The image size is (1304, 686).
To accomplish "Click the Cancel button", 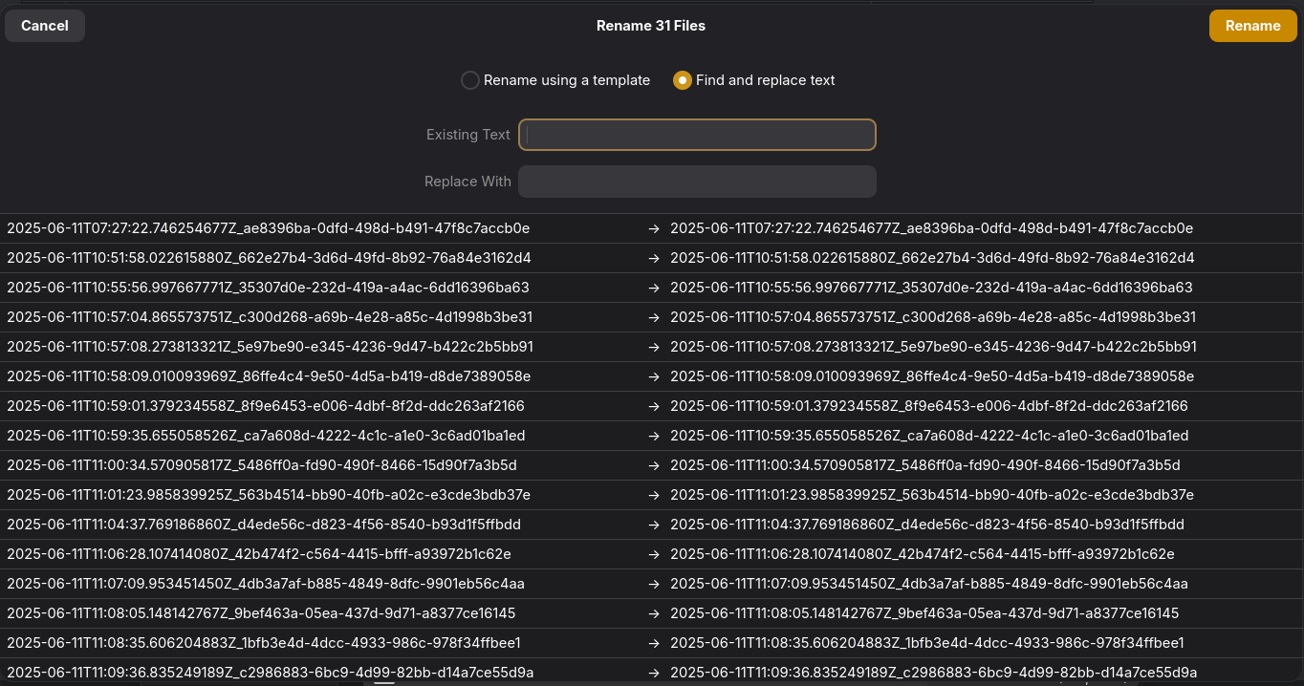I will [x=45, y=26].
